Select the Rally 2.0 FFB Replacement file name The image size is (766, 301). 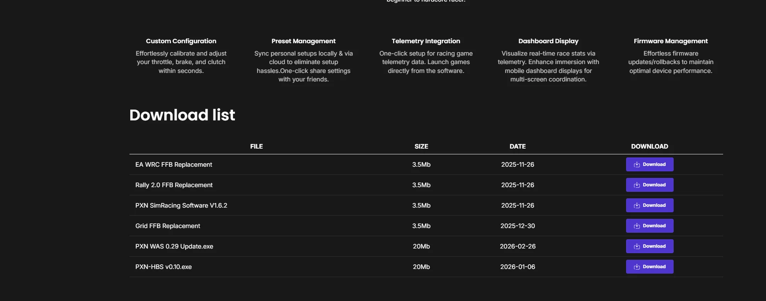pos(174,185)
